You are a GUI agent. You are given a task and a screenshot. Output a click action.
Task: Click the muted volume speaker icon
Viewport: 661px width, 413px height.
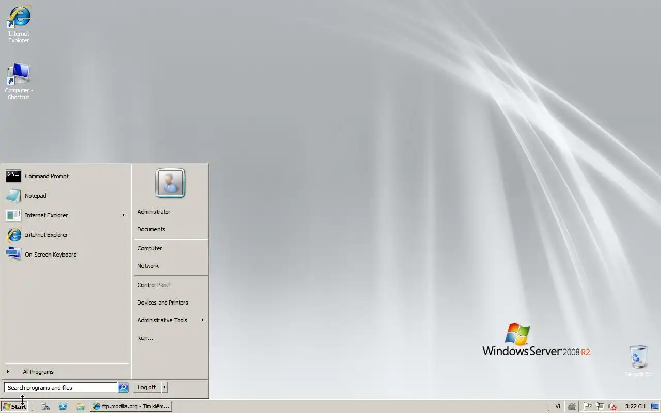pos(612,406)
